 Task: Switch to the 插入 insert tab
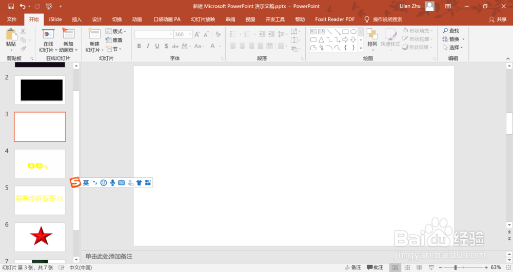pos(76,19)
